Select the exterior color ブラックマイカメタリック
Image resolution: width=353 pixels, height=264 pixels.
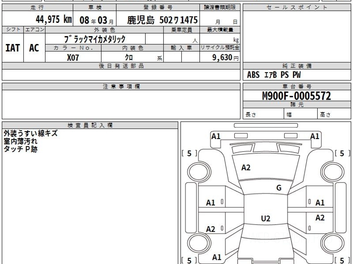point(95,39)
